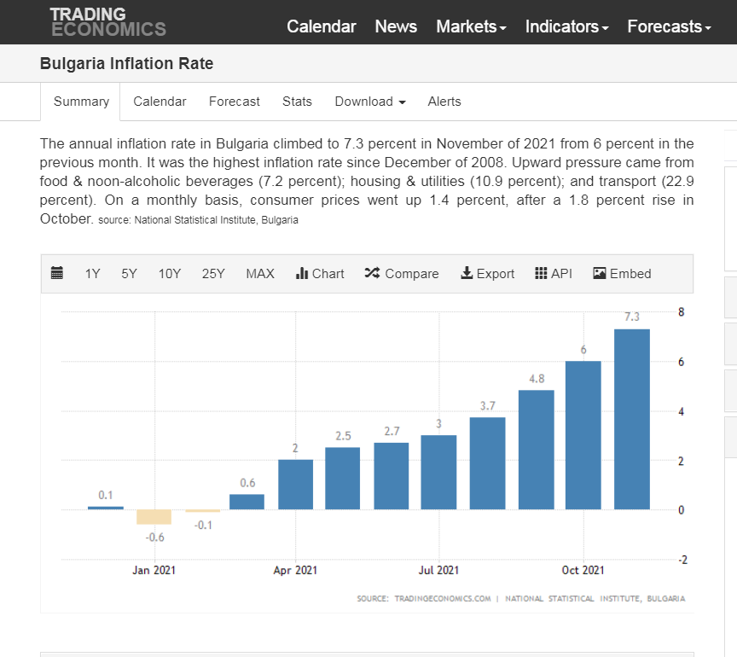737x657 pixels.
Task: Click the Embed image icon button
Action: point(622,273)
